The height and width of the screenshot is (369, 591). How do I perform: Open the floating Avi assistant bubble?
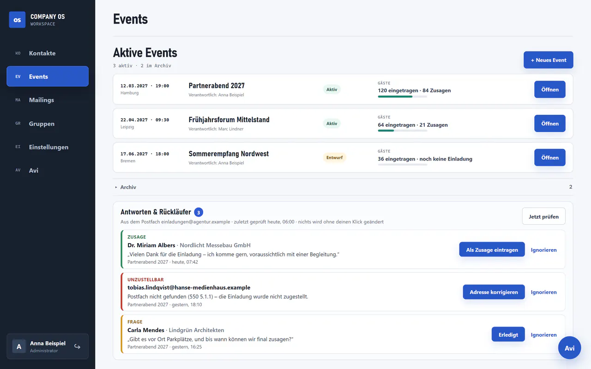(x=569, y=348)
